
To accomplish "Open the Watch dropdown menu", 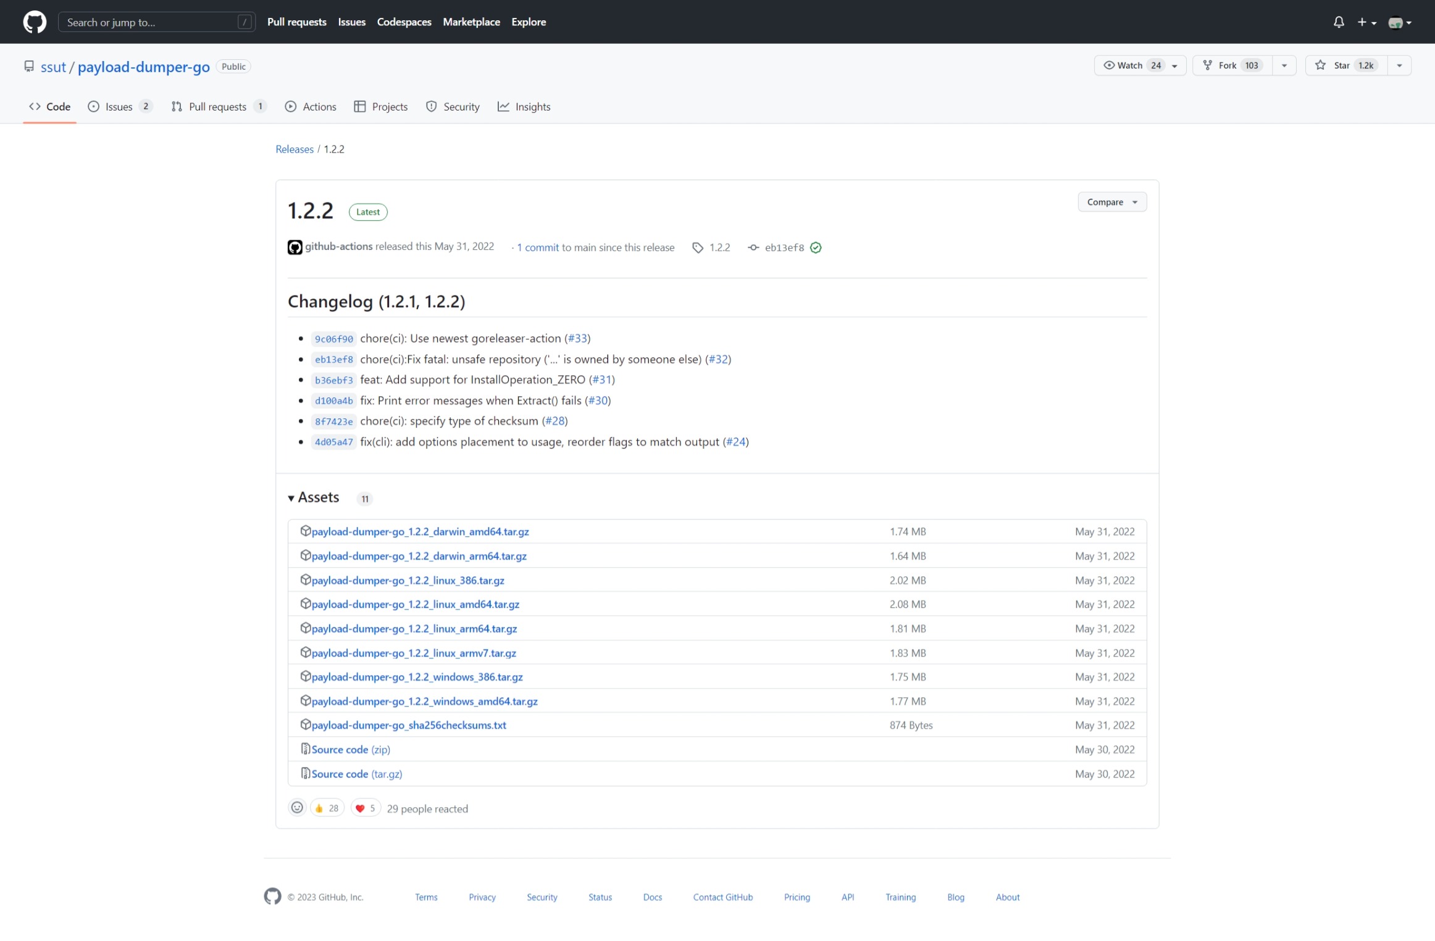I will coord(1139,65).
